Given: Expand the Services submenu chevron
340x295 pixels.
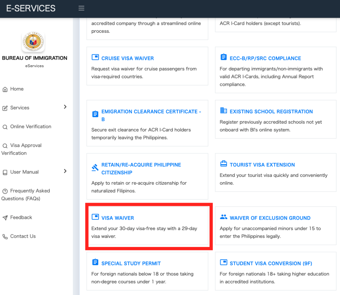Looking at the screenshot, I should [x=65, y=107].
